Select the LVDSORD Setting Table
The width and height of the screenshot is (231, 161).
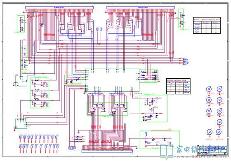178,86
